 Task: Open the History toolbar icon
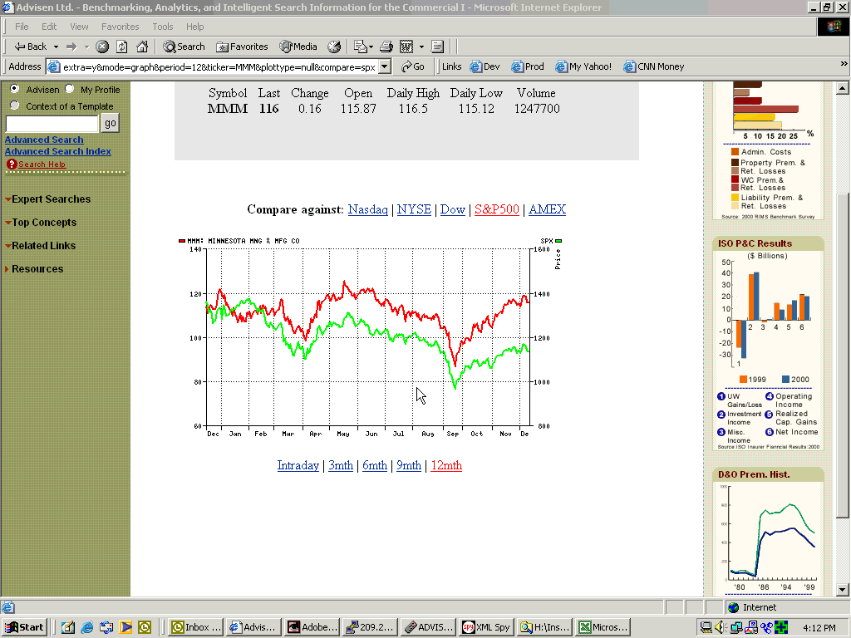coord(334,47)
